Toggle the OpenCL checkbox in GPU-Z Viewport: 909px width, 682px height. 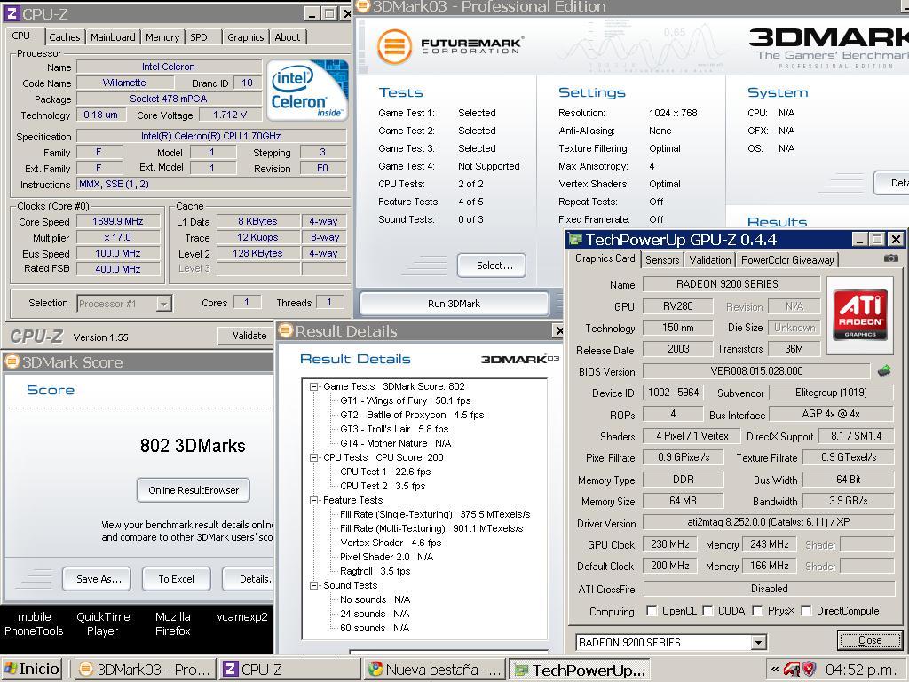pyautogui.click(x=652, y=611)
